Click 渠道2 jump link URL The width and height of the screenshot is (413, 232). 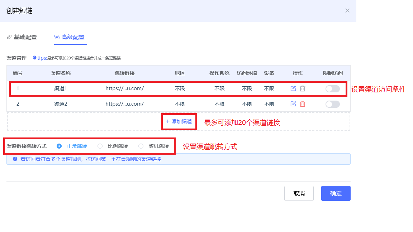click(x=124, y=104)
